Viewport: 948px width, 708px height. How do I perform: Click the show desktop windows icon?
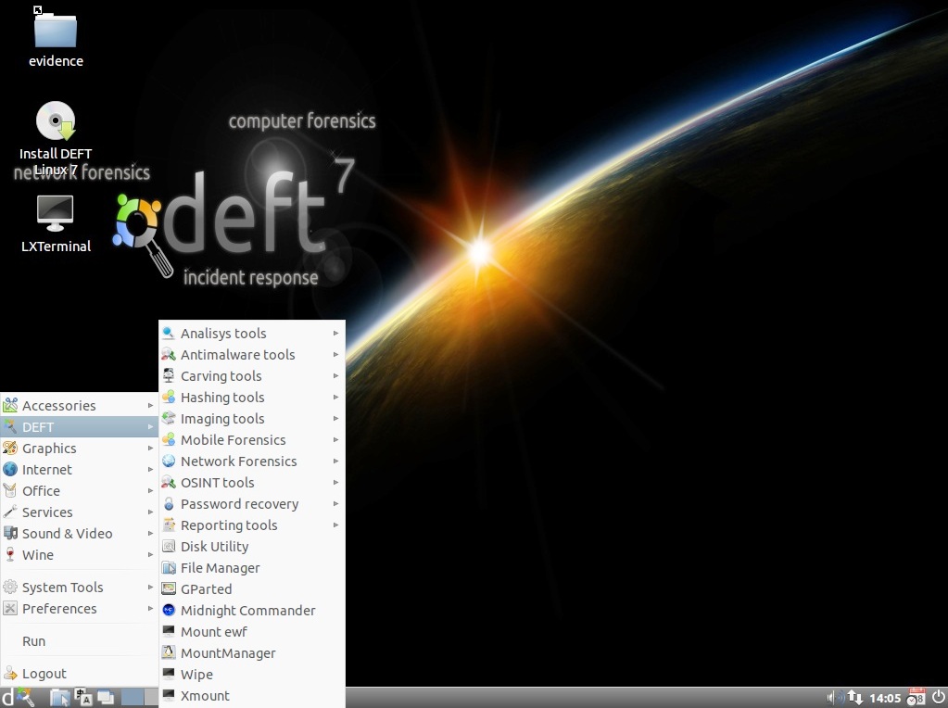pos(106,697)
